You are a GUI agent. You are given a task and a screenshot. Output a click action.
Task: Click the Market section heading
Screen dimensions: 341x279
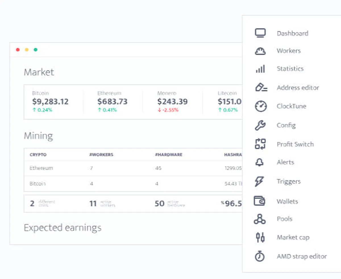(39, 72)
